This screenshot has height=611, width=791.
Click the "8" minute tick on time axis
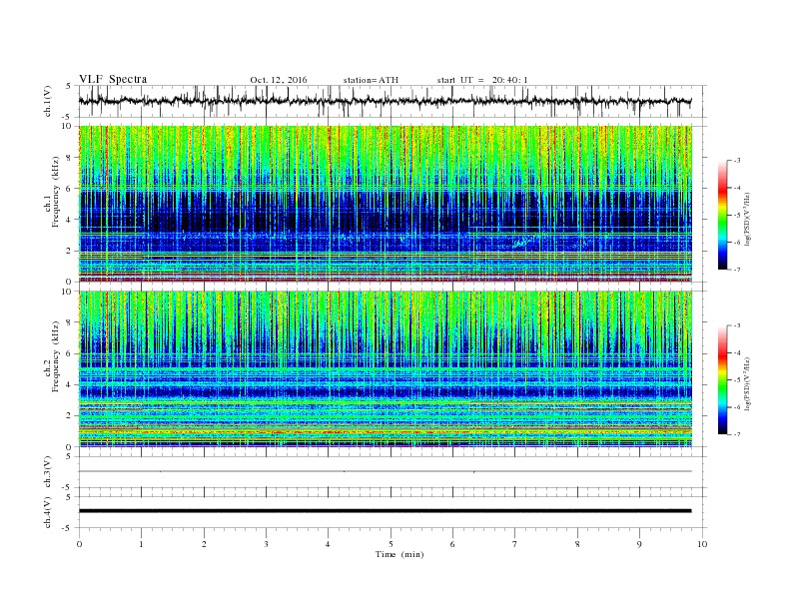(x=577, y=544)
